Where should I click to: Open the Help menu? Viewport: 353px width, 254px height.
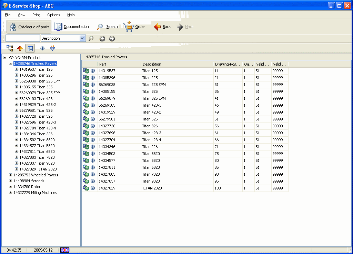pos(71,15)
